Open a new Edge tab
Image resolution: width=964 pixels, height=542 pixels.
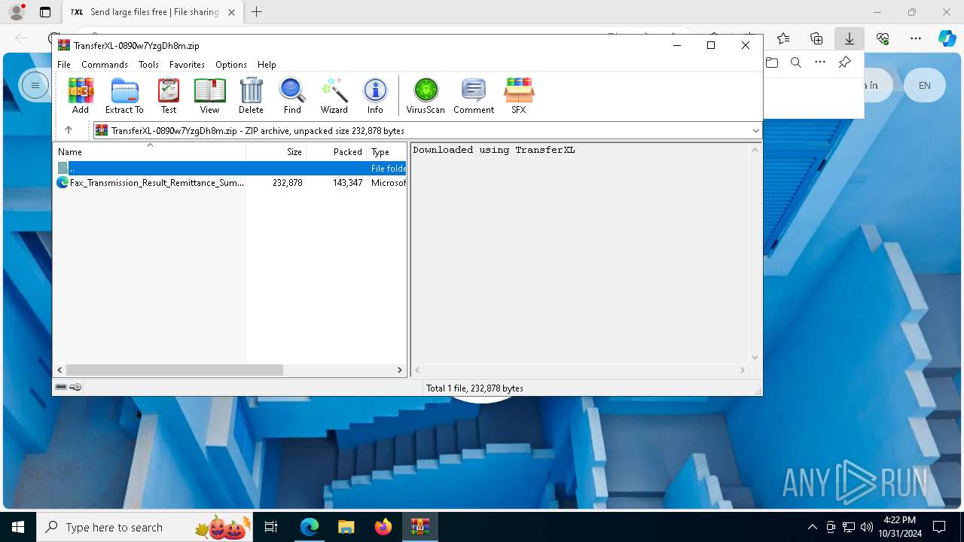pos(257,12)
